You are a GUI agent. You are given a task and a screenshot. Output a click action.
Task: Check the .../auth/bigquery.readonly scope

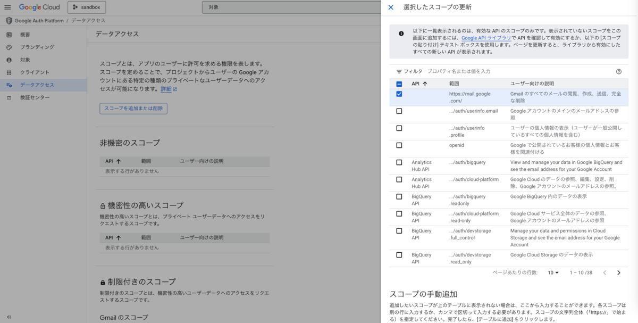click(x=399, y=196)
